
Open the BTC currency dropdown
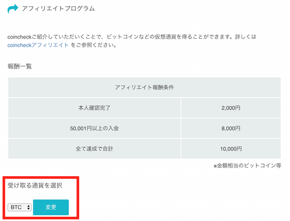pyautogui.click(x=19, y=207)
